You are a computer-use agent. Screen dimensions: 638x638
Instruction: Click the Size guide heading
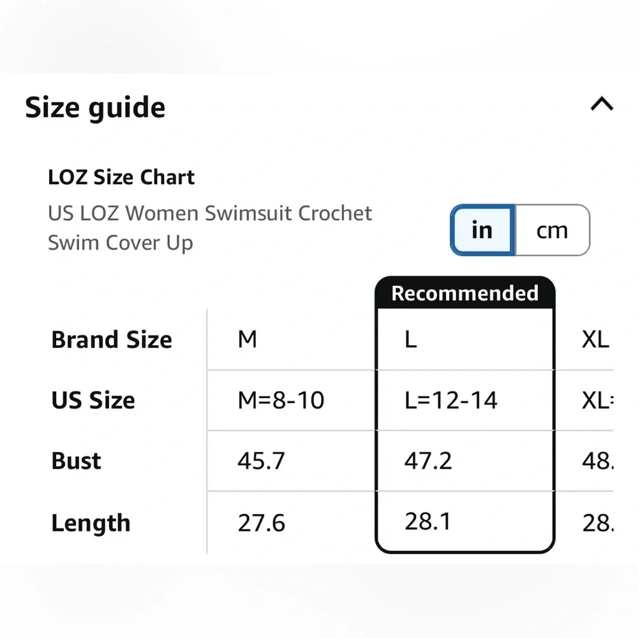pos(95,107)
